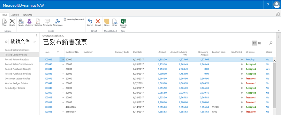Viewport: 281px width, 115px height.
Task: Click Closed value Yes for 103044
Action: coord(268,69)
